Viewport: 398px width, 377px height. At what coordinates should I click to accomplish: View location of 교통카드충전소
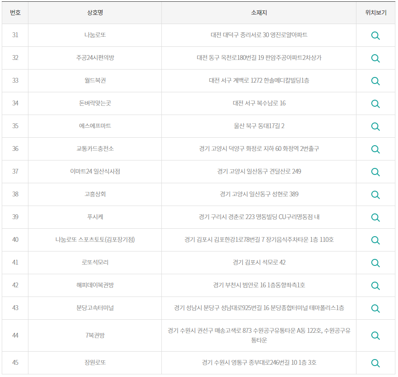(x=375, y=149)
